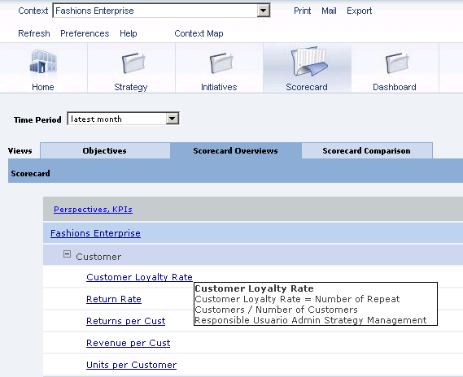Switch to the Scorecard Comparison tab
The image size is (463, 377).
[x=367, y=150]
